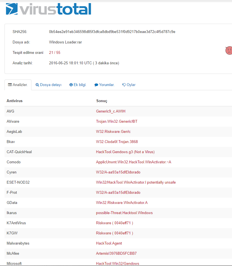The height and width of the screenshot is (266, 232).
Task: Click the Malwarebytes row name
Action: (18, 243)
